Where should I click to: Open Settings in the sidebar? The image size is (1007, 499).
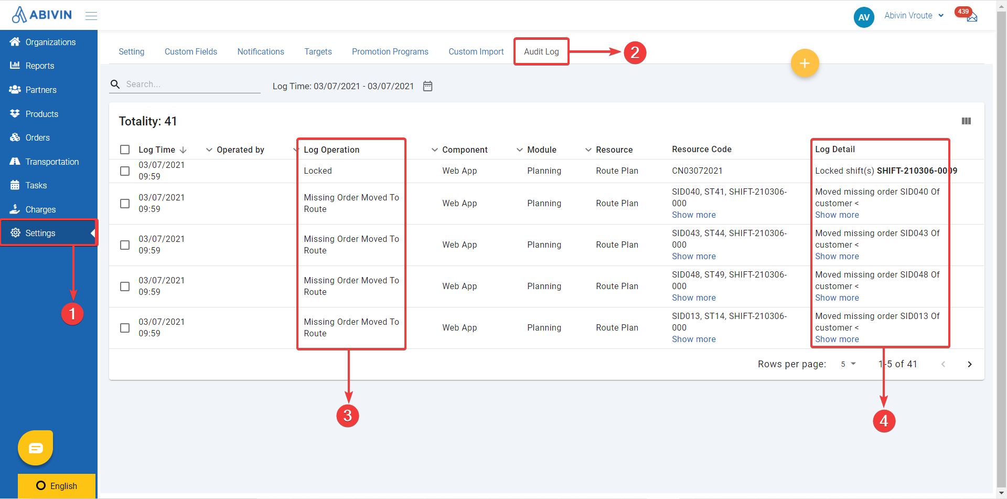[x=49, y=233]
